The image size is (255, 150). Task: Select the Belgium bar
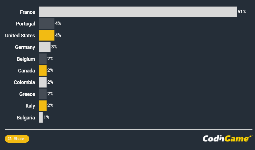point(43,59)
